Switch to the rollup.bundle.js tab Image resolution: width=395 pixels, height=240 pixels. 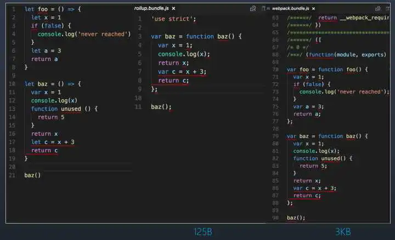(151, 8)
